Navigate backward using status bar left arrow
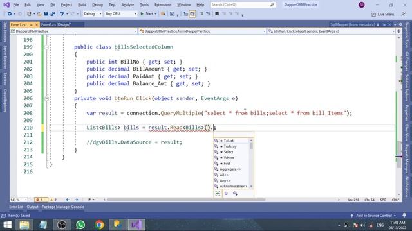Screen dimensions: 412x231 tap(68, 200)
